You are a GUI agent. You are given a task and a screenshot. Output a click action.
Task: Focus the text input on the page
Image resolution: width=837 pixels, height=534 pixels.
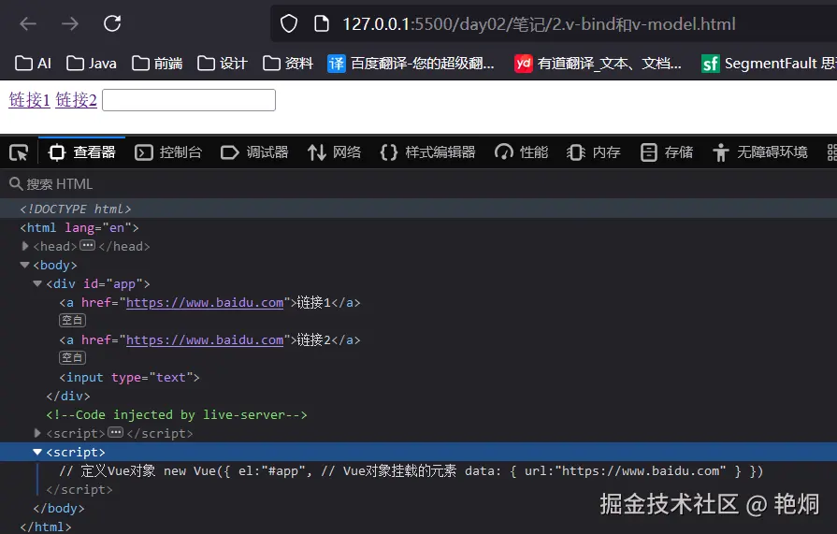pos(189,100)
